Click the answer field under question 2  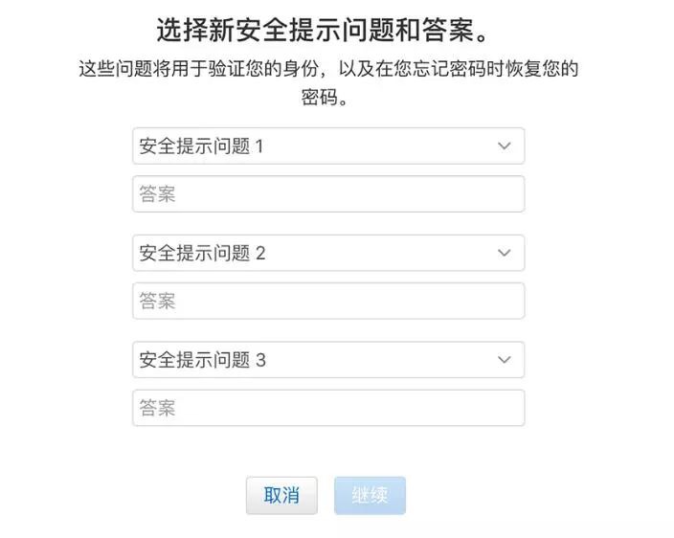click(x=327, y=302)
